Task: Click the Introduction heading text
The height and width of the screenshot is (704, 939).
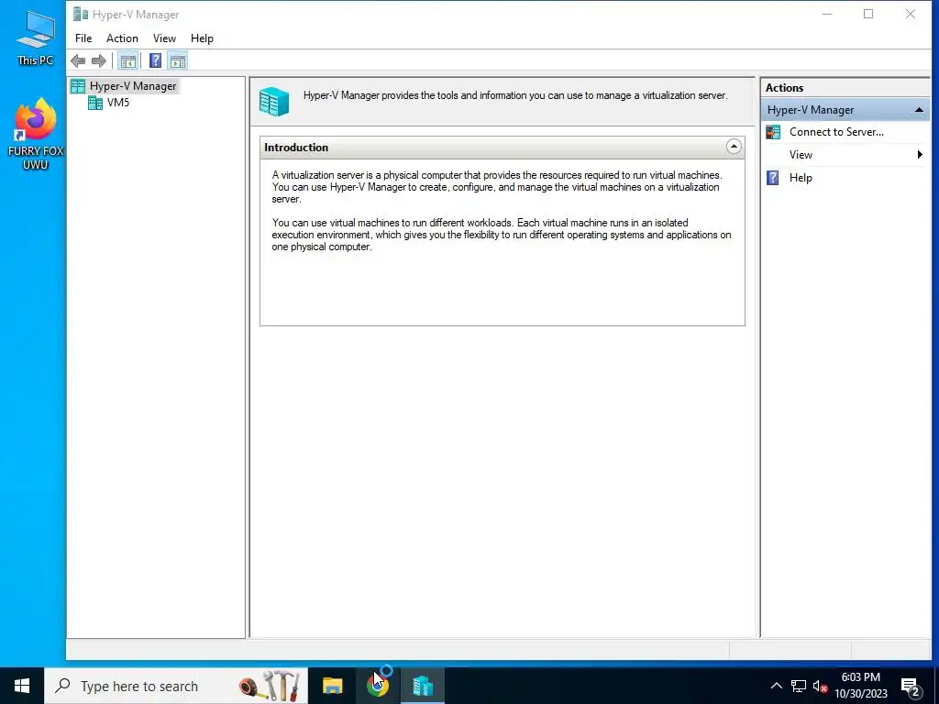Action: (296, 148)
